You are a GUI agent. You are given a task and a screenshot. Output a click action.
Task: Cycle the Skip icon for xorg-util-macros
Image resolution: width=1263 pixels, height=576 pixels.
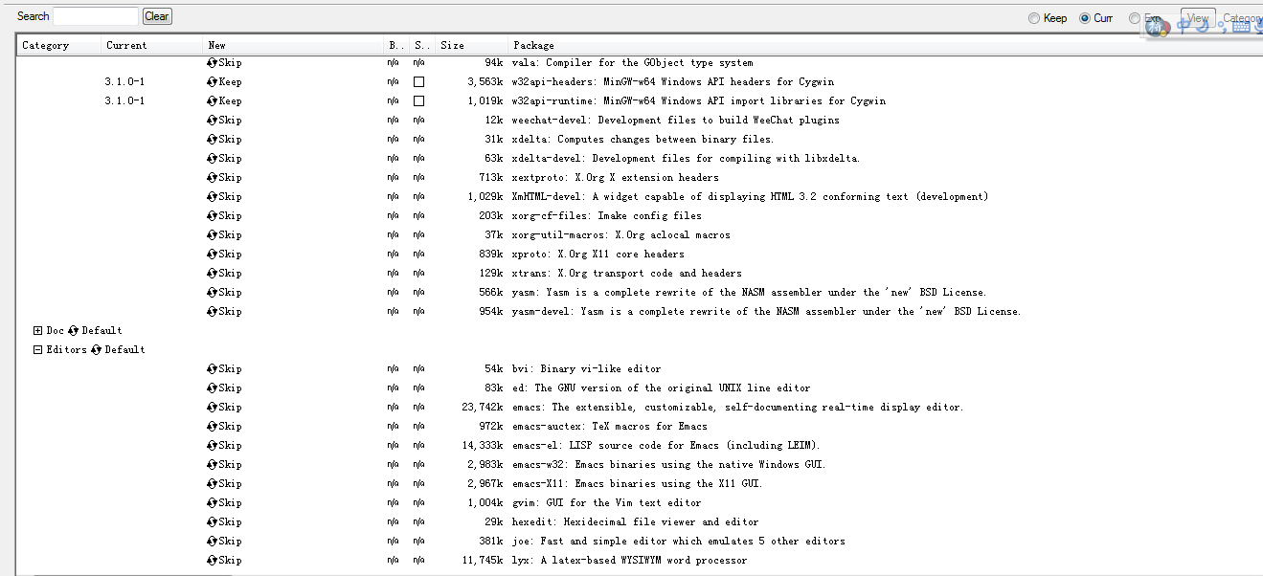click(x=212, y=235)
